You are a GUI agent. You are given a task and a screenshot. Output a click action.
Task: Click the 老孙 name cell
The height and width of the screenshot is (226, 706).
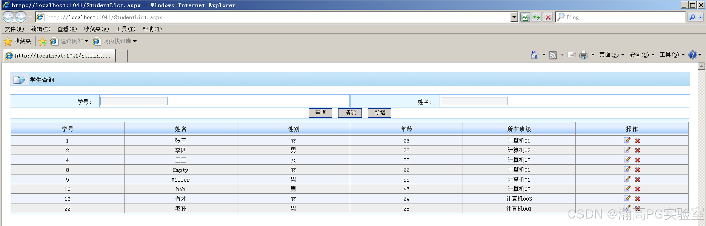pos(181,208)
